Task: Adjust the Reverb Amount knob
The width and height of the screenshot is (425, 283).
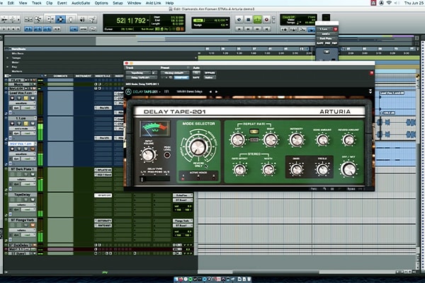Action: click(x=348, y=140)
